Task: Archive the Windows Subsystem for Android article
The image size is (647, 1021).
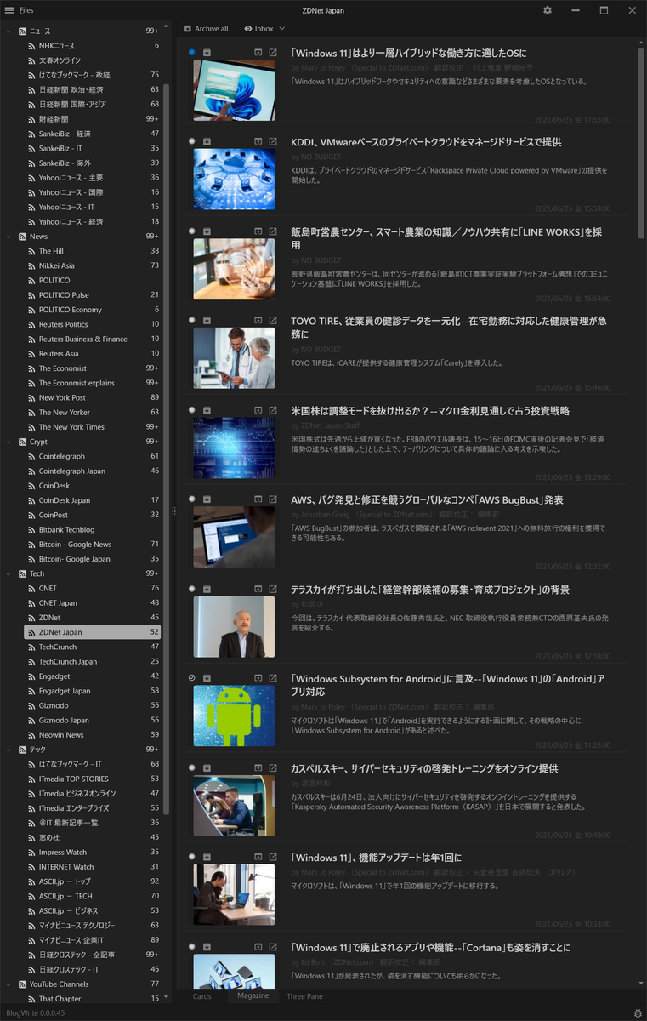Action: pos(207,678)
